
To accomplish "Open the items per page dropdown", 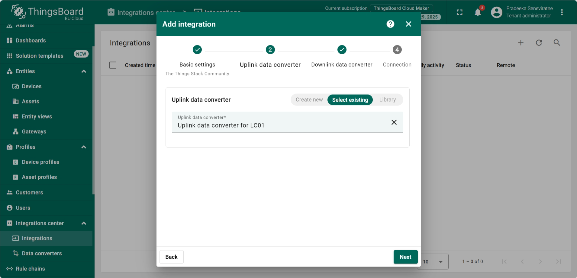I will pyautogui.click(x=433, y=262).
